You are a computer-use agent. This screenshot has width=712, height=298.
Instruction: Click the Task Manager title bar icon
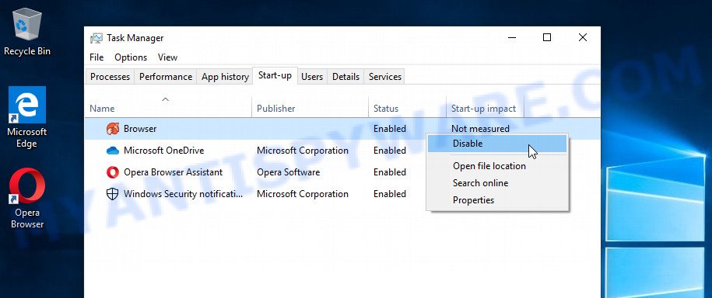coord(96,38)
